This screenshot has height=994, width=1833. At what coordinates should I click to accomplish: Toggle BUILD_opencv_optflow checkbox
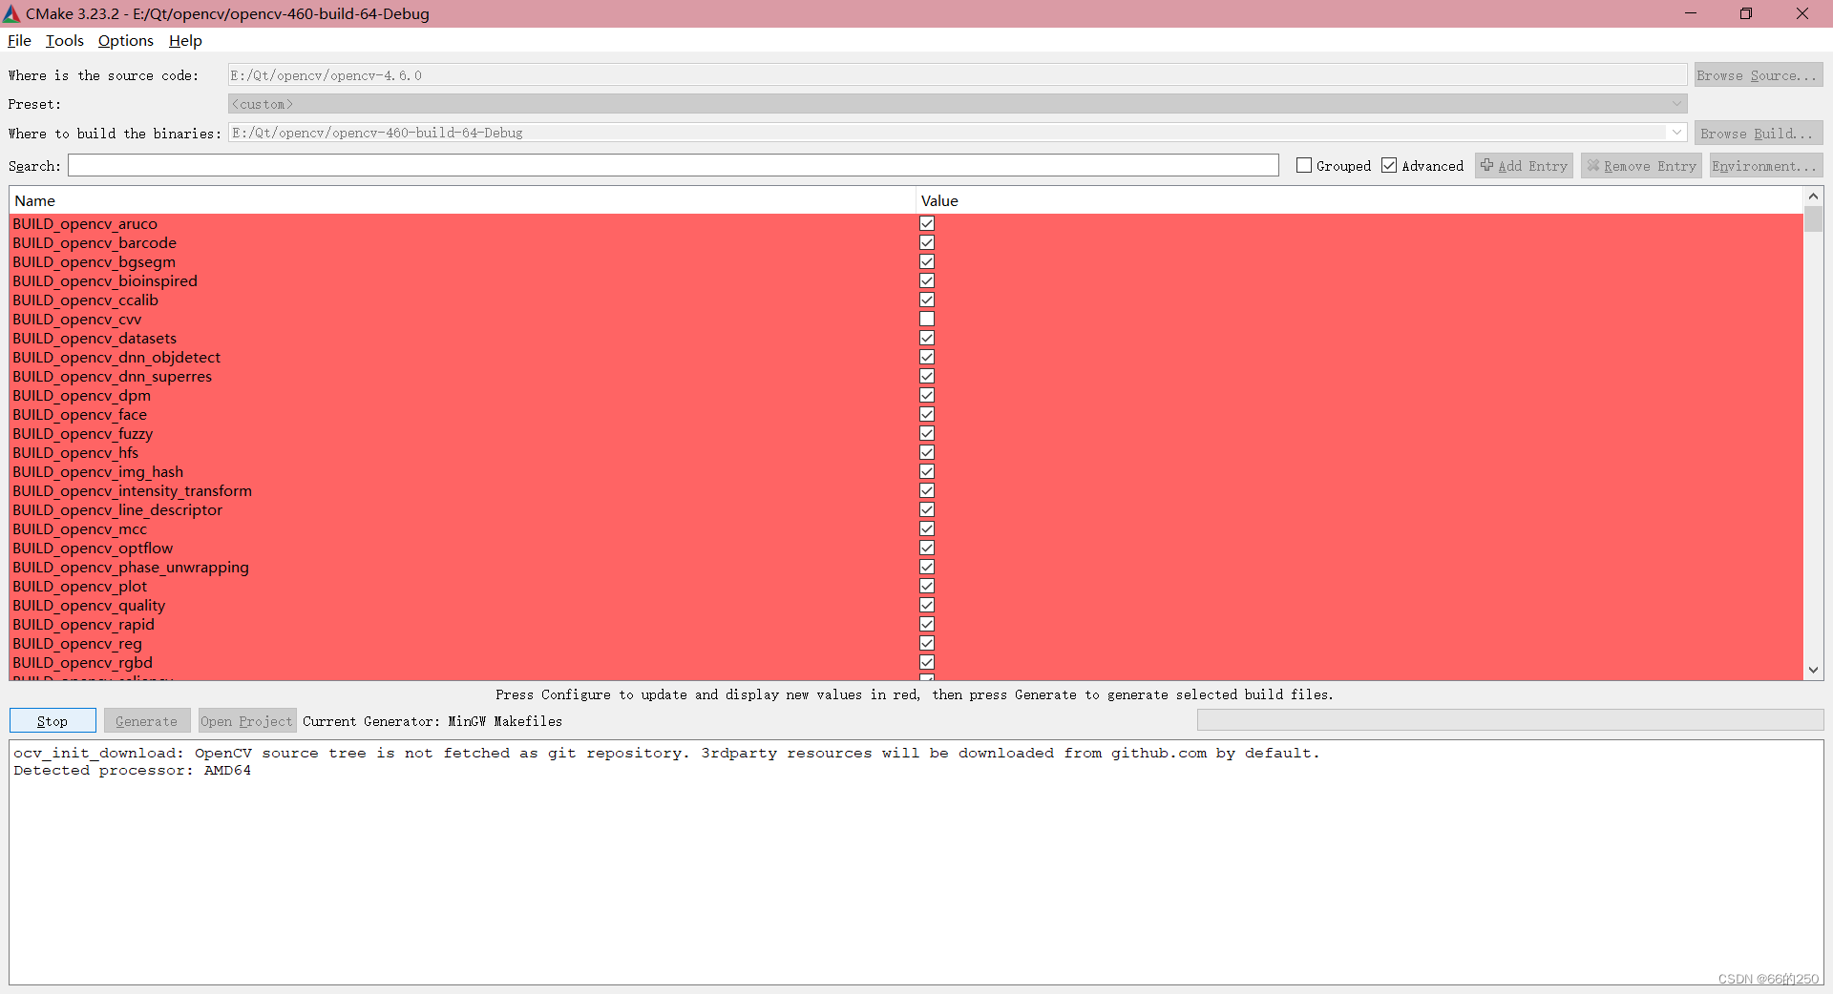click(x=927, y=548)
